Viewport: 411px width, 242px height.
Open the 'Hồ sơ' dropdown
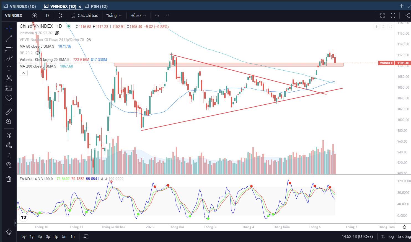click(x=138, y=16)
